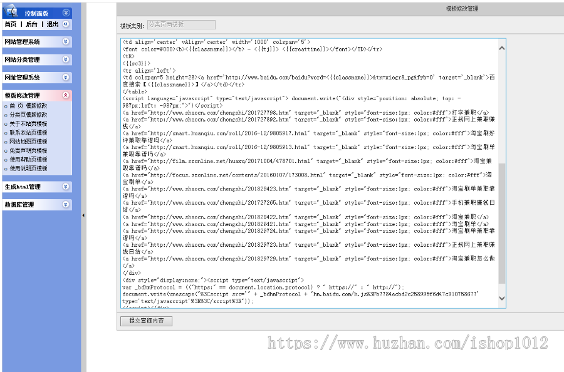This screenshot has height=372, width=564.
Task: Open 免责声明页模板 menu item
Action: 28,150
